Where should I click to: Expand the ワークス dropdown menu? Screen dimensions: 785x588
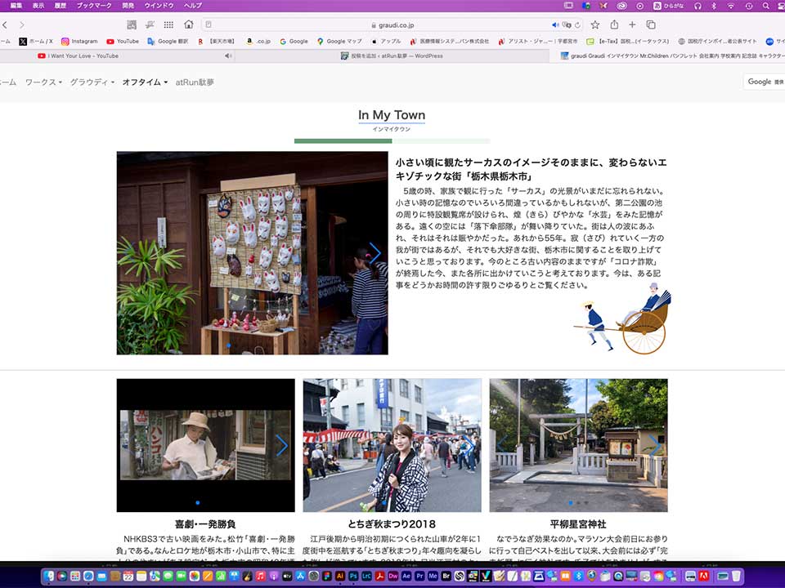43,82
